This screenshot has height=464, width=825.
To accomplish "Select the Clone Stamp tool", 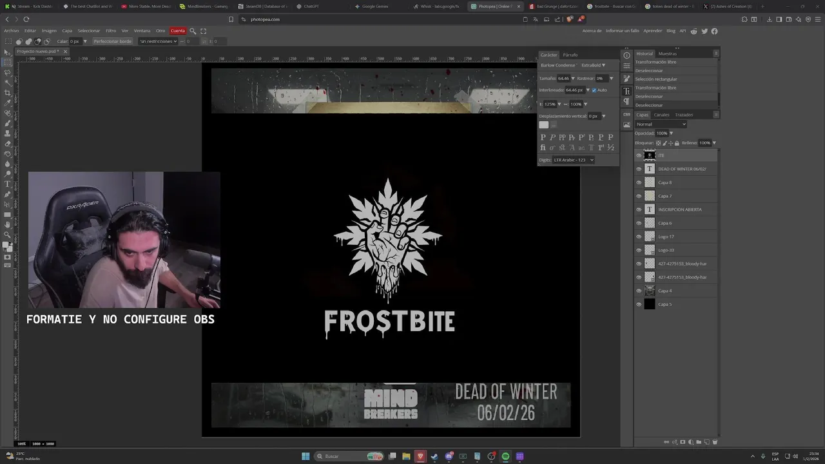I will click(8, 133).
